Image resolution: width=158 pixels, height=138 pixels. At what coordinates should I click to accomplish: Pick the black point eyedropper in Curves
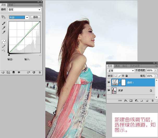point(4,23)
